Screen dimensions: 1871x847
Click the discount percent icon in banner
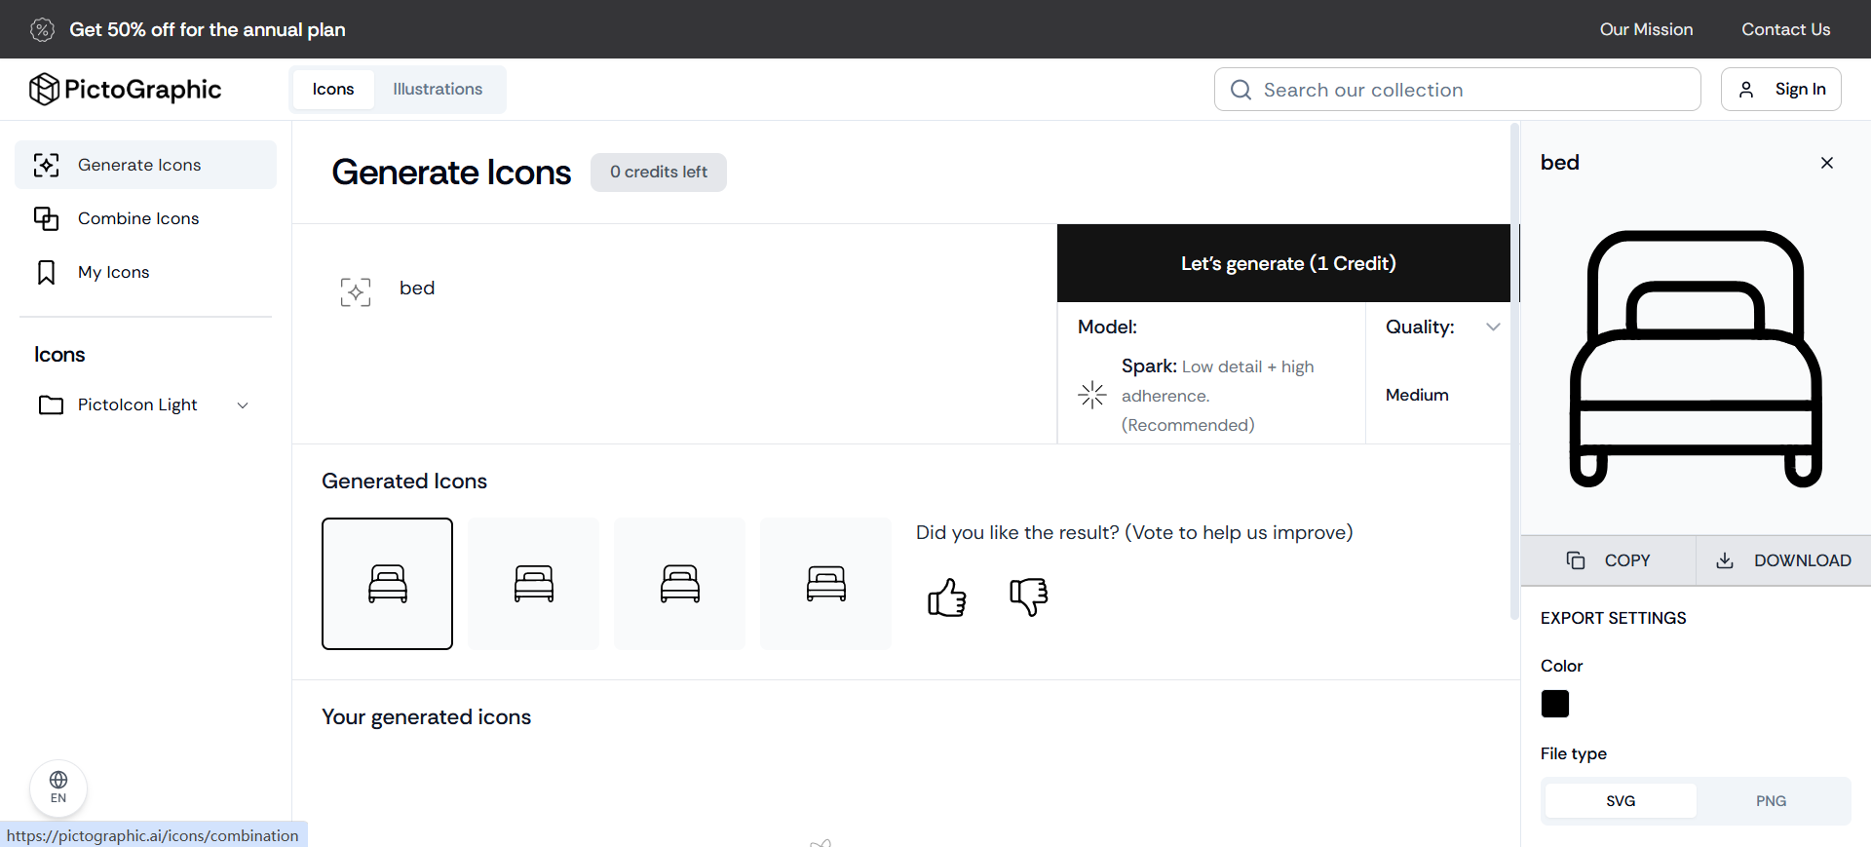[x=42, y=29]
